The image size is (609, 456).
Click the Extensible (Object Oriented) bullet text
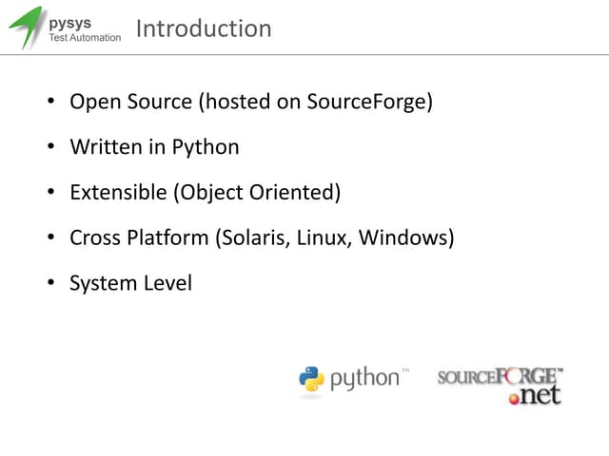pos(205,193)
